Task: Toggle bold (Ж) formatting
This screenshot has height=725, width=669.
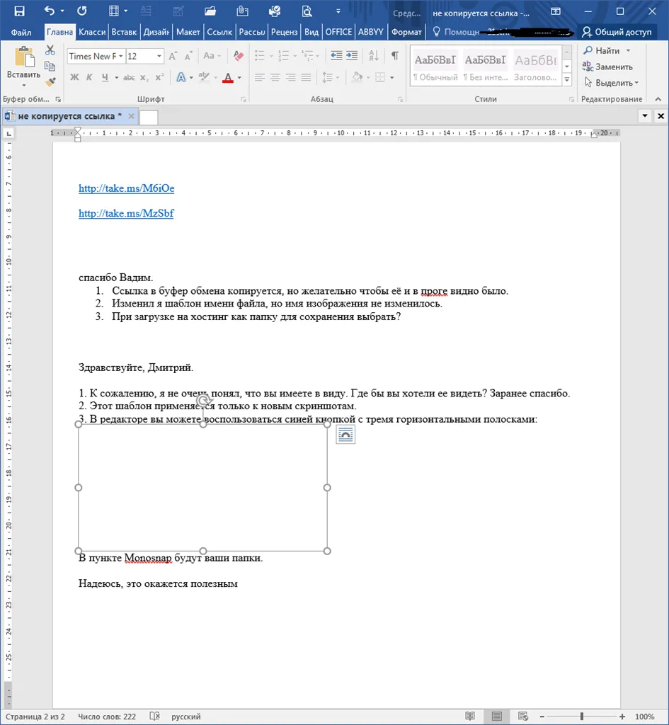Action: tap(74, 77)
